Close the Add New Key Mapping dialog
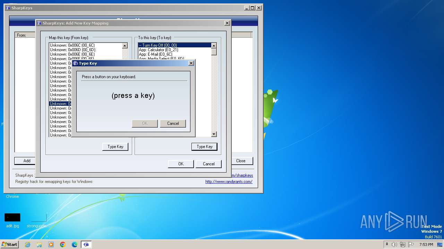 pyautogui.click(x=227, y=23)
